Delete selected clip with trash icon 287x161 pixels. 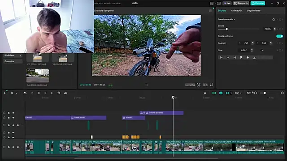point(59,93)
